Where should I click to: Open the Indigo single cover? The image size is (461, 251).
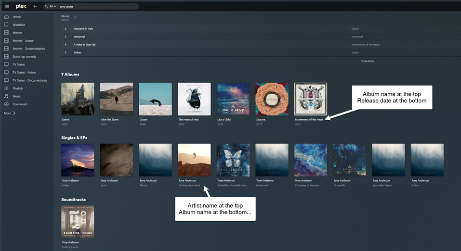coord(78,160)
